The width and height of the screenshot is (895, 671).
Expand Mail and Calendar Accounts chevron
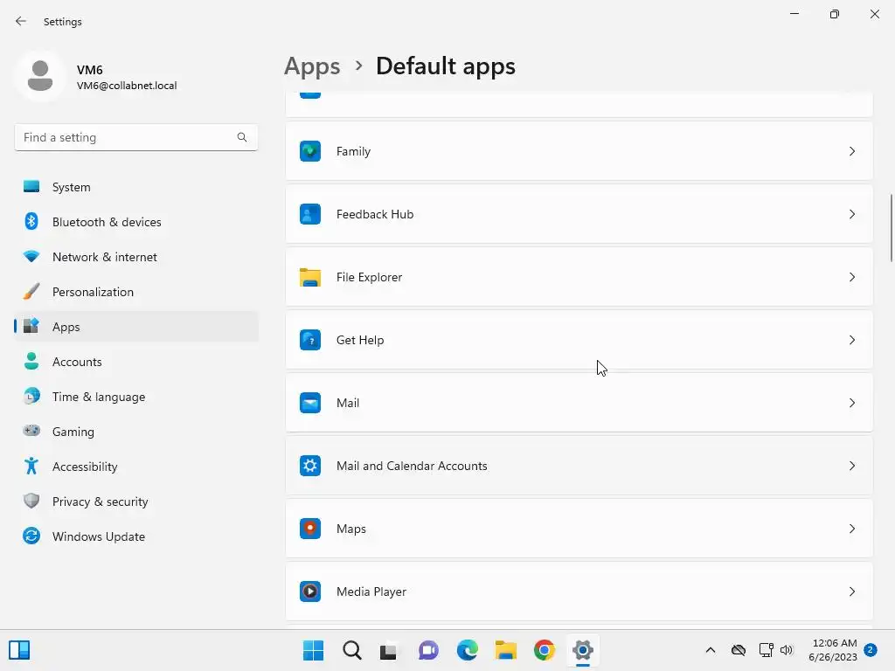[851, 466]
